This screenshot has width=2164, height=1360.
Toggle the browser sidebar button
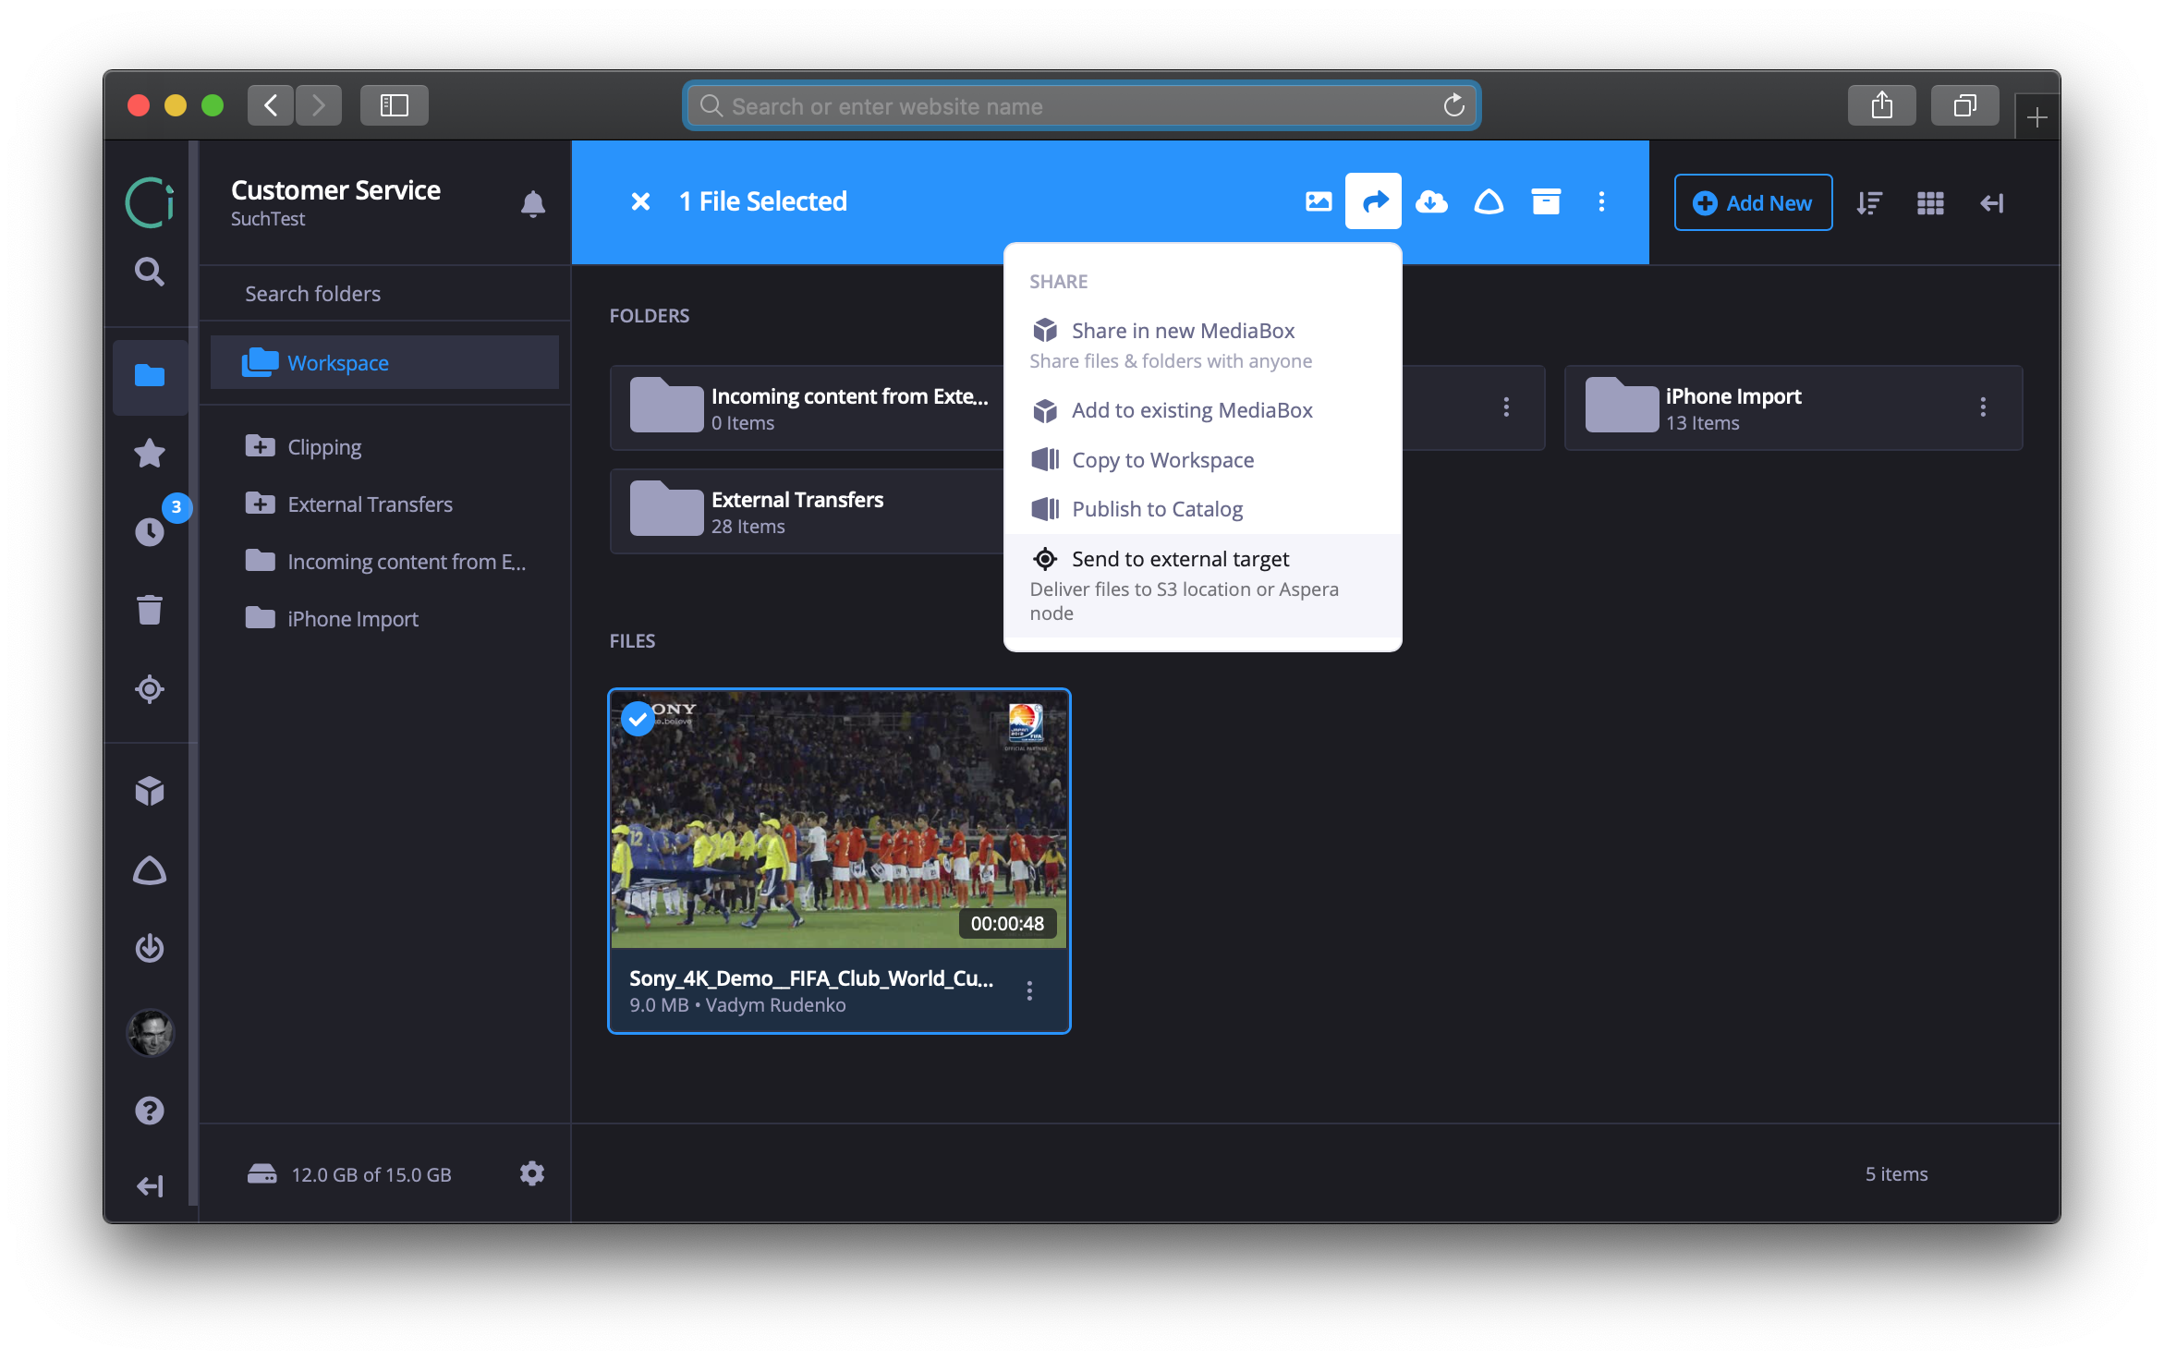(x=395, y=105)
